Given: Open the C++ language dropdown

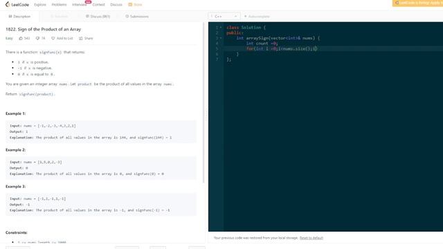Looking at the screenshot, I should pyautogui.click(x=224, y=17).
